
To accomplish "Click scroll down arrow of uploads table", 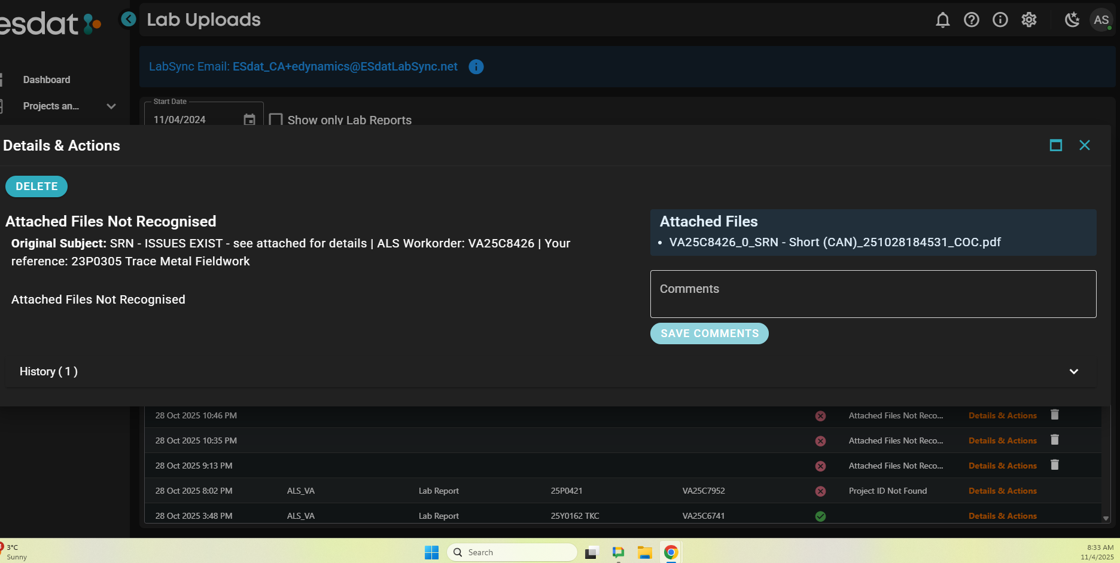I will click(x=1106, y=519).
